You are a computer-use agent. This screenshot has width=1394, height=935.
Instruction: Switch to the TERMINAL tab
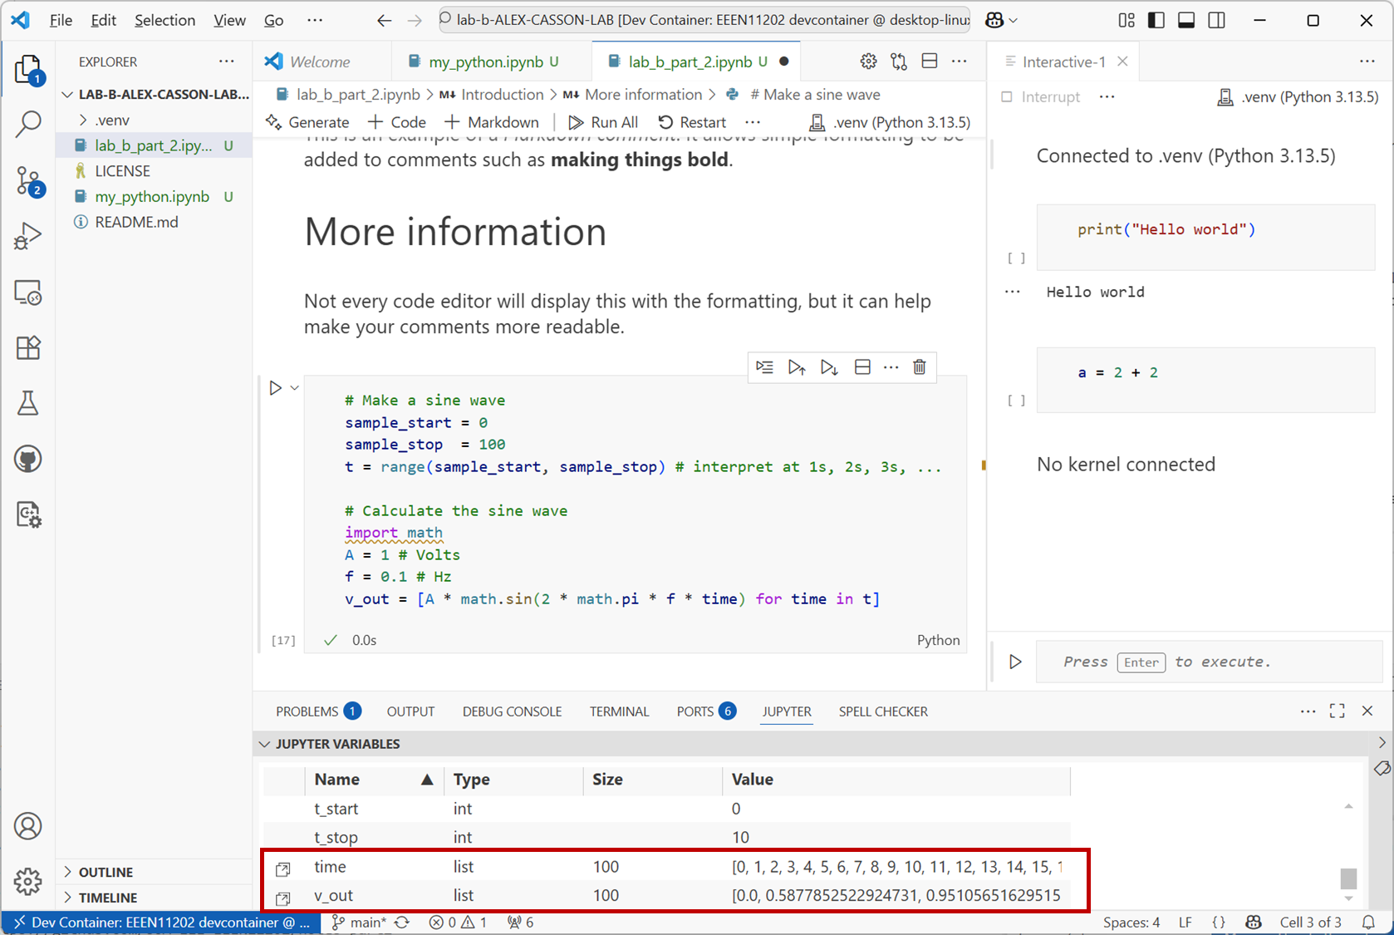click(619, 711)
